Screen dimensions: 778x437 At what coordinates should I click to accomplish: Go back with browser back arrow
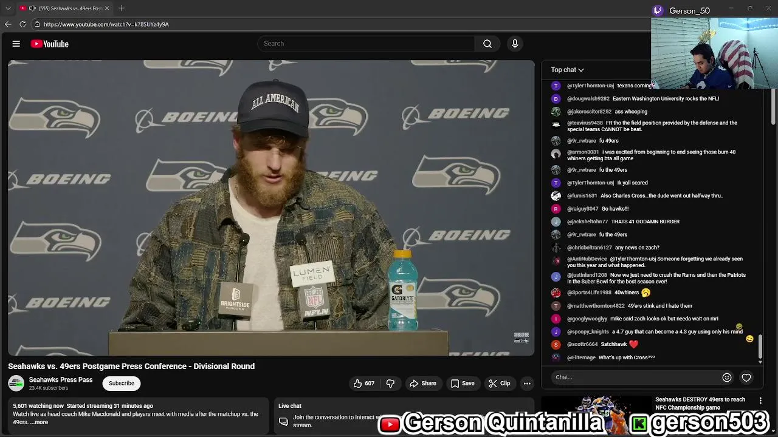[8, 24]
